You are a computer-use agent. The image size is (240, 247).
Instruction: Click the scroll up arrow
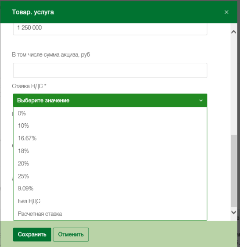click(x=234, y=32)
